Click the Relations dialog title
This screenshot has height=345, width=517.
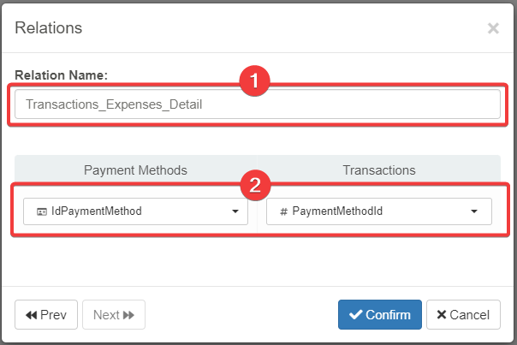(x=49, y=28)
